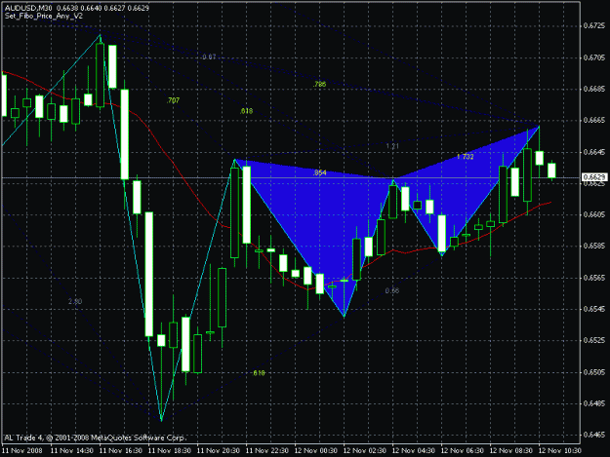
Task: Click the 0.6705 price axis label
Action: click(594, 57)
